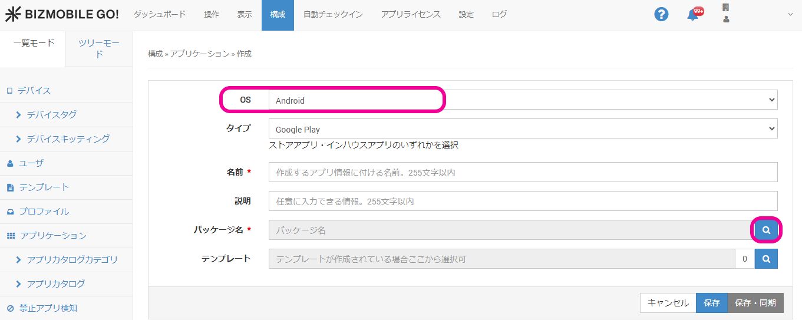Click into the 名前 input field

(x=522, y=172)
